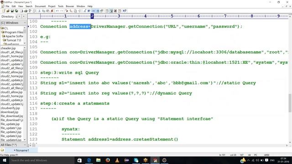Click the context help icon in the toolbar

coord(125,11)
